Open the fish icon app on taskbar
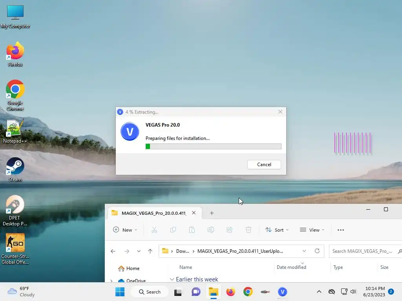The width and height of the screenshot is (402, 301). 265,292
